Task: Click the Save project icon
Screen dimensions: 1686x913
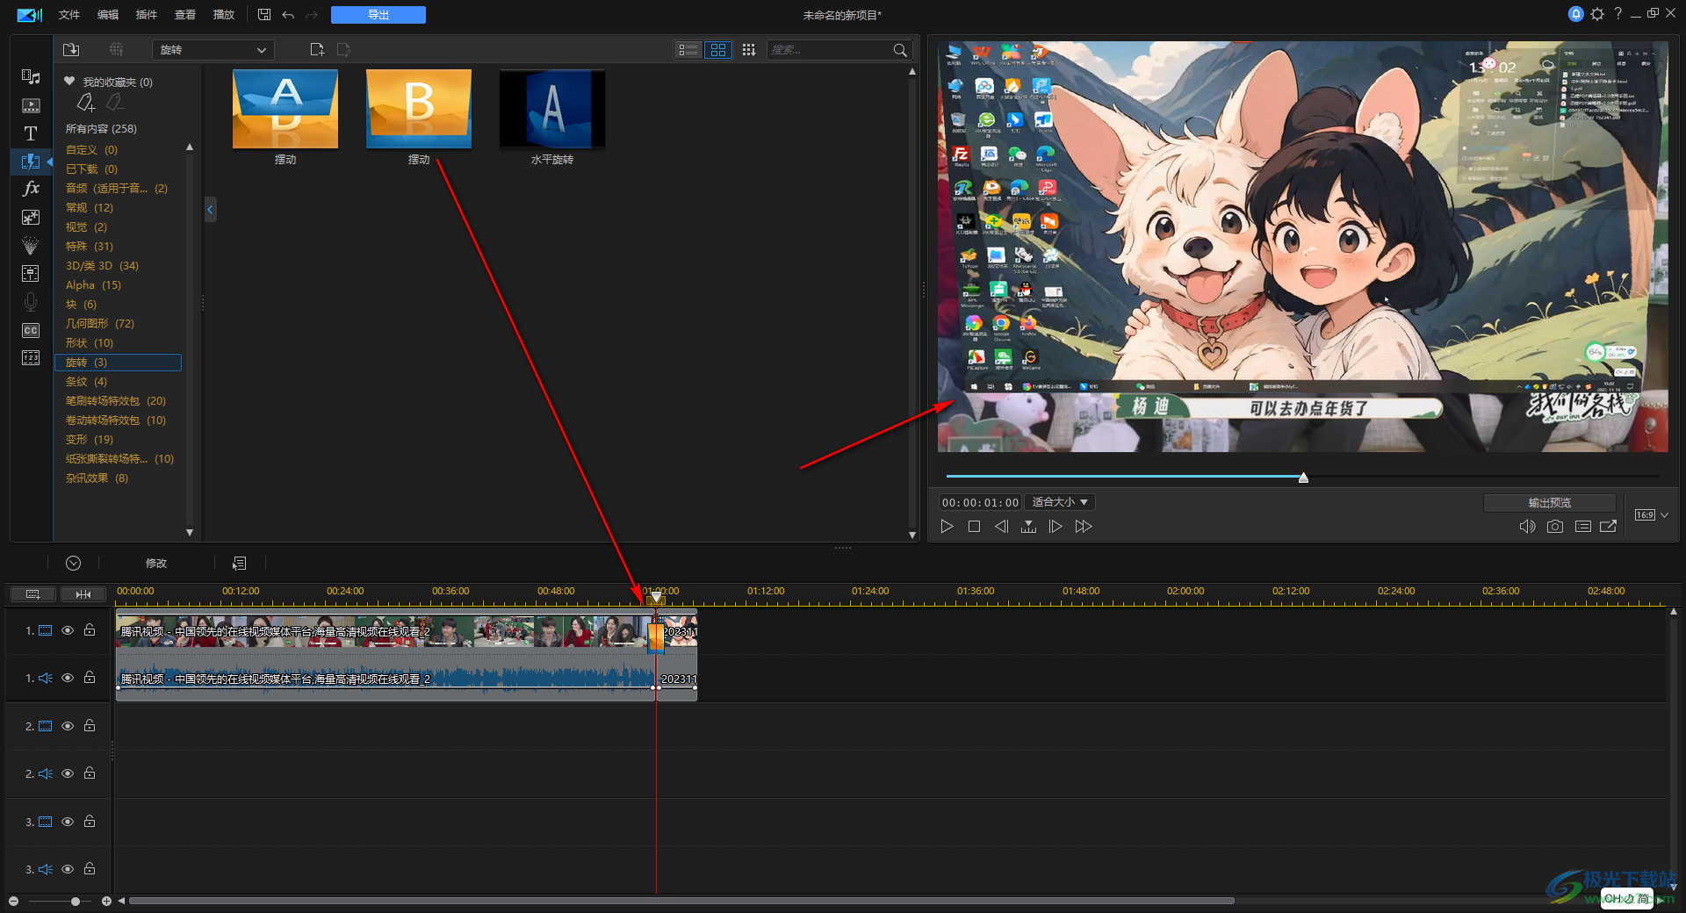Action: tap(264, 15)
